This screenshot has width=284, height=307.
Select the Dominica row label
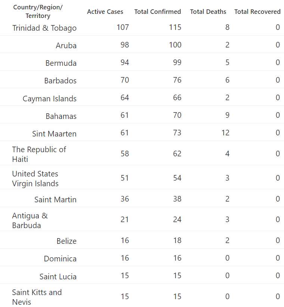pos(60,259)
